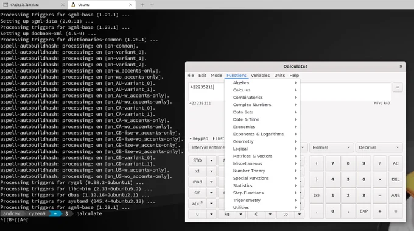The width and height of the screenshot is (414, 231).
Task: Collapse the Keypad section
Action: 199,138
